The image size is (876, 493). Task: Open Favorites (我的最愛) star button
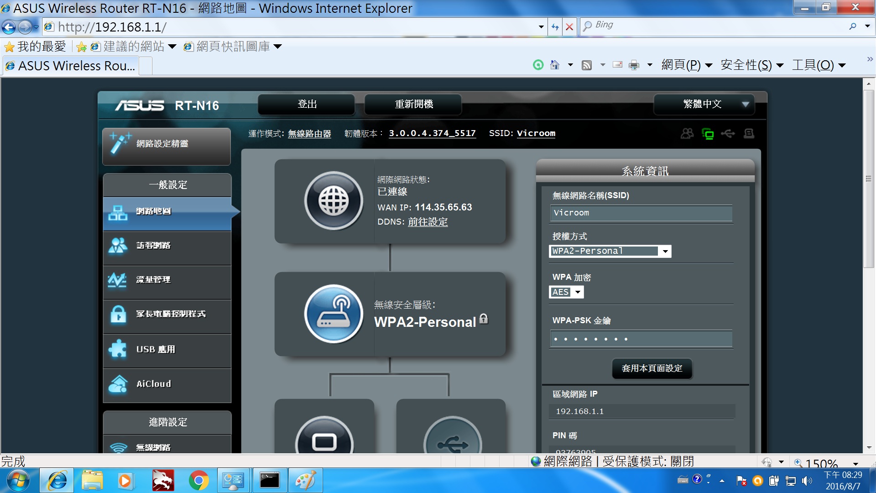[35, 47]
